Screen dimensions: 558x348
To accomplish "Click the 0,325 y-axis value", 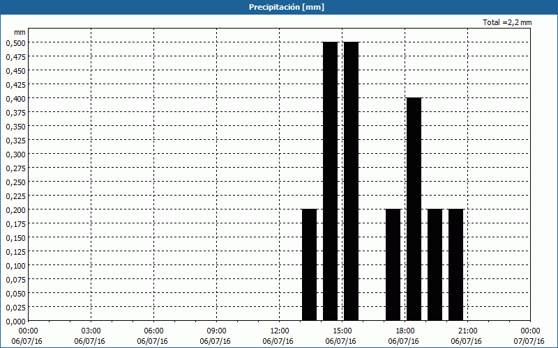I will pos(15,141).
